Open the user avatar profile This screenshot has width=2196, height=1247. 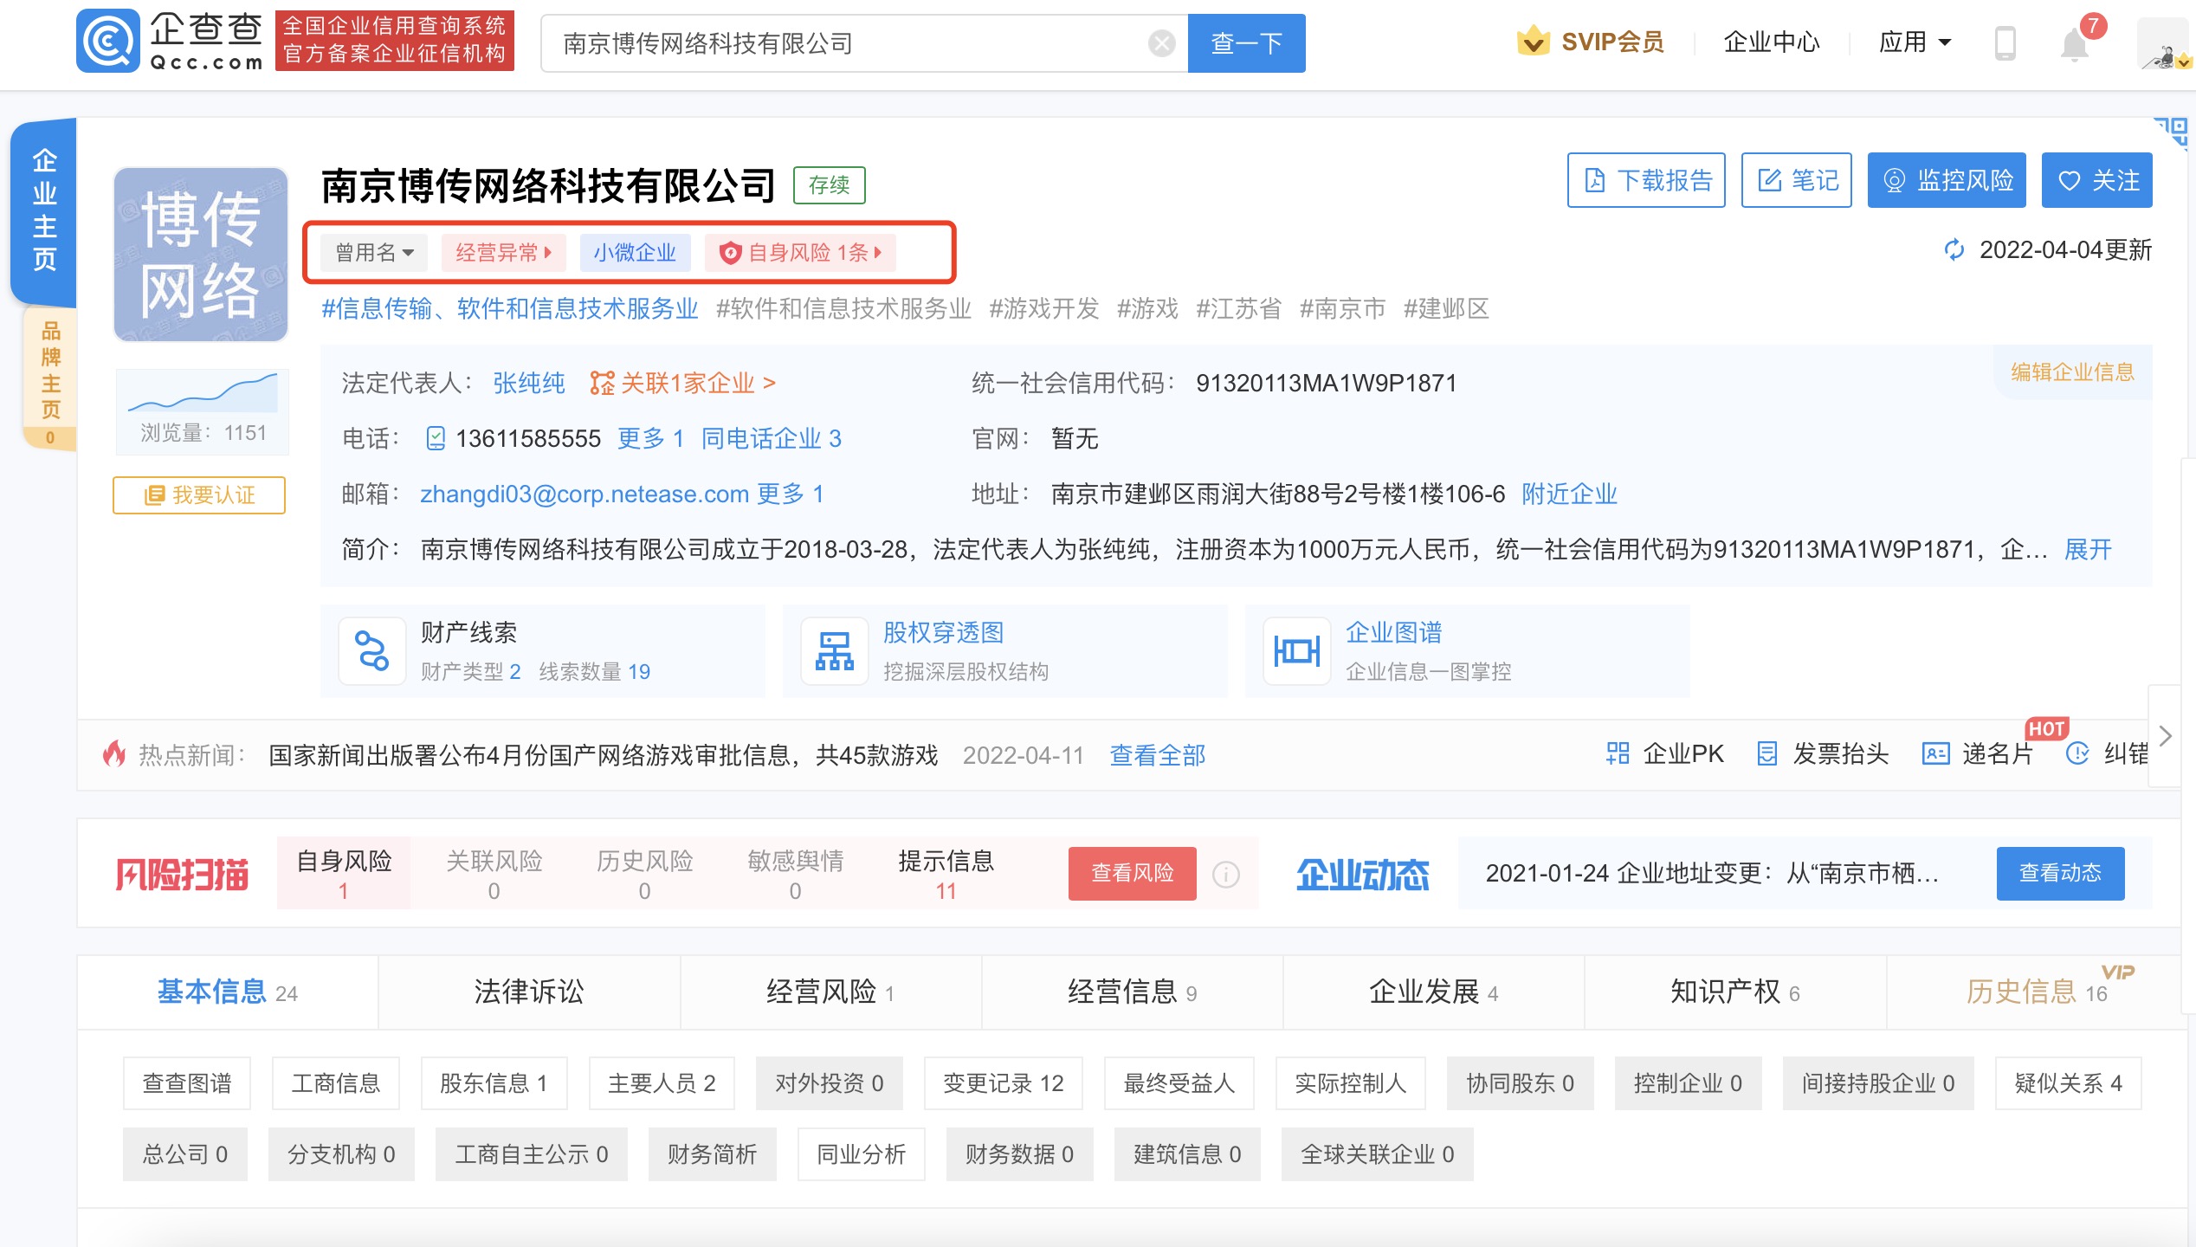[x=2162, y=43]
